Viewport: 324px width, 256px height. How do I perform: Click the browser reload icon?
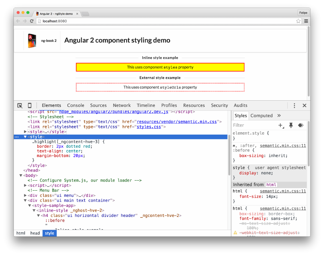(x=31, y=21)
